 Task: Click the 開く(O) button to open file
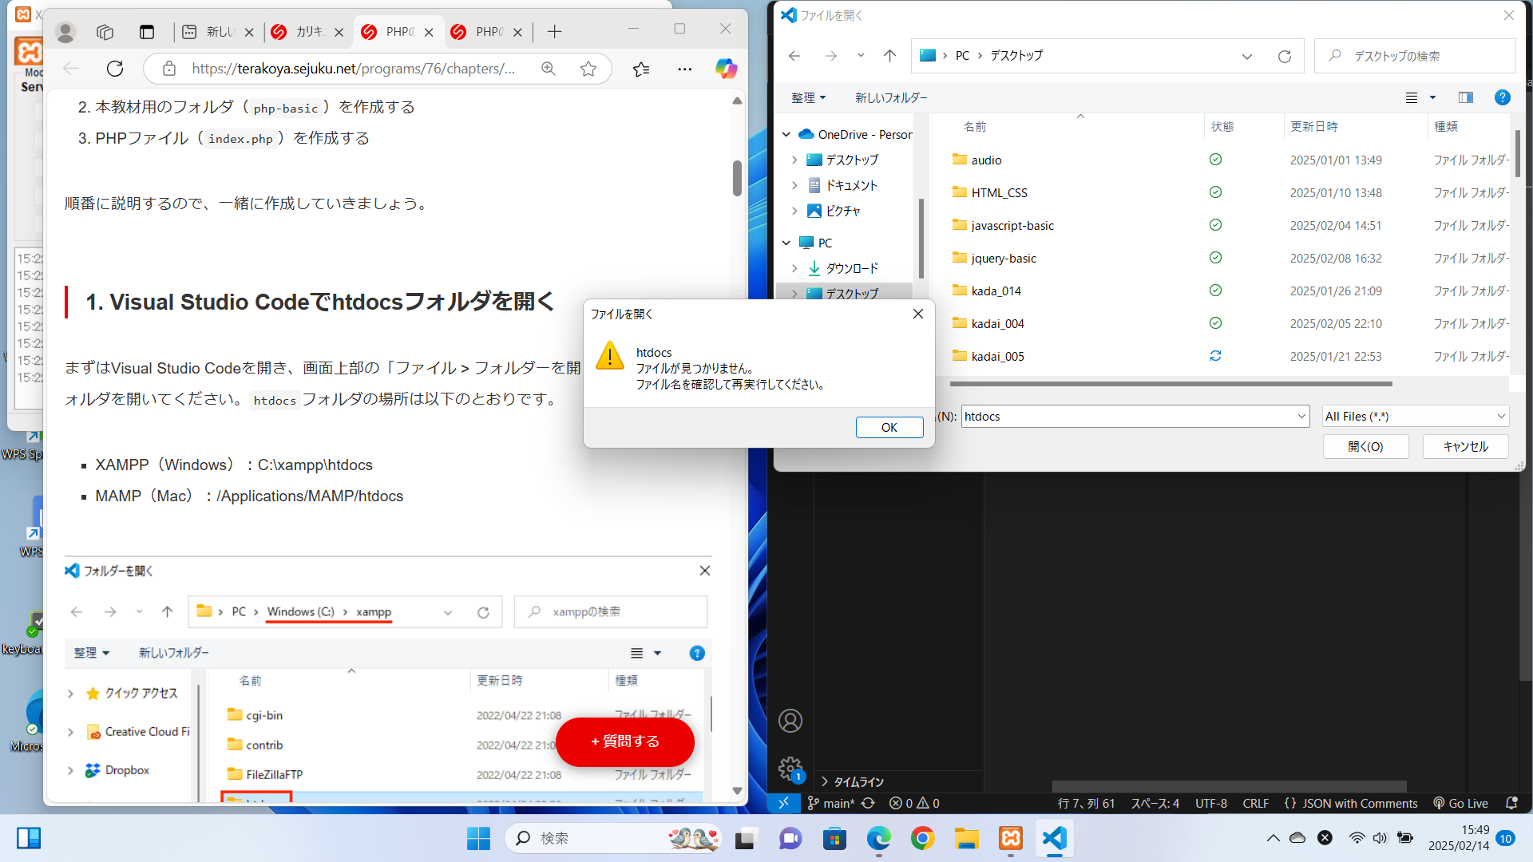(1365, 446)
